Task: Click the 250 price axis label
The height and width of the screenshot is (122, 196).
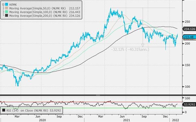Action: (188, 22)
